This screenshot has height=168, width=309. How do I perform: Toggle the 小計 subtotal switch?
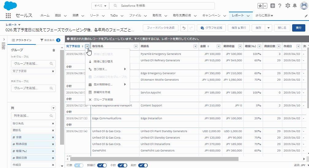[x=122, y=165]
